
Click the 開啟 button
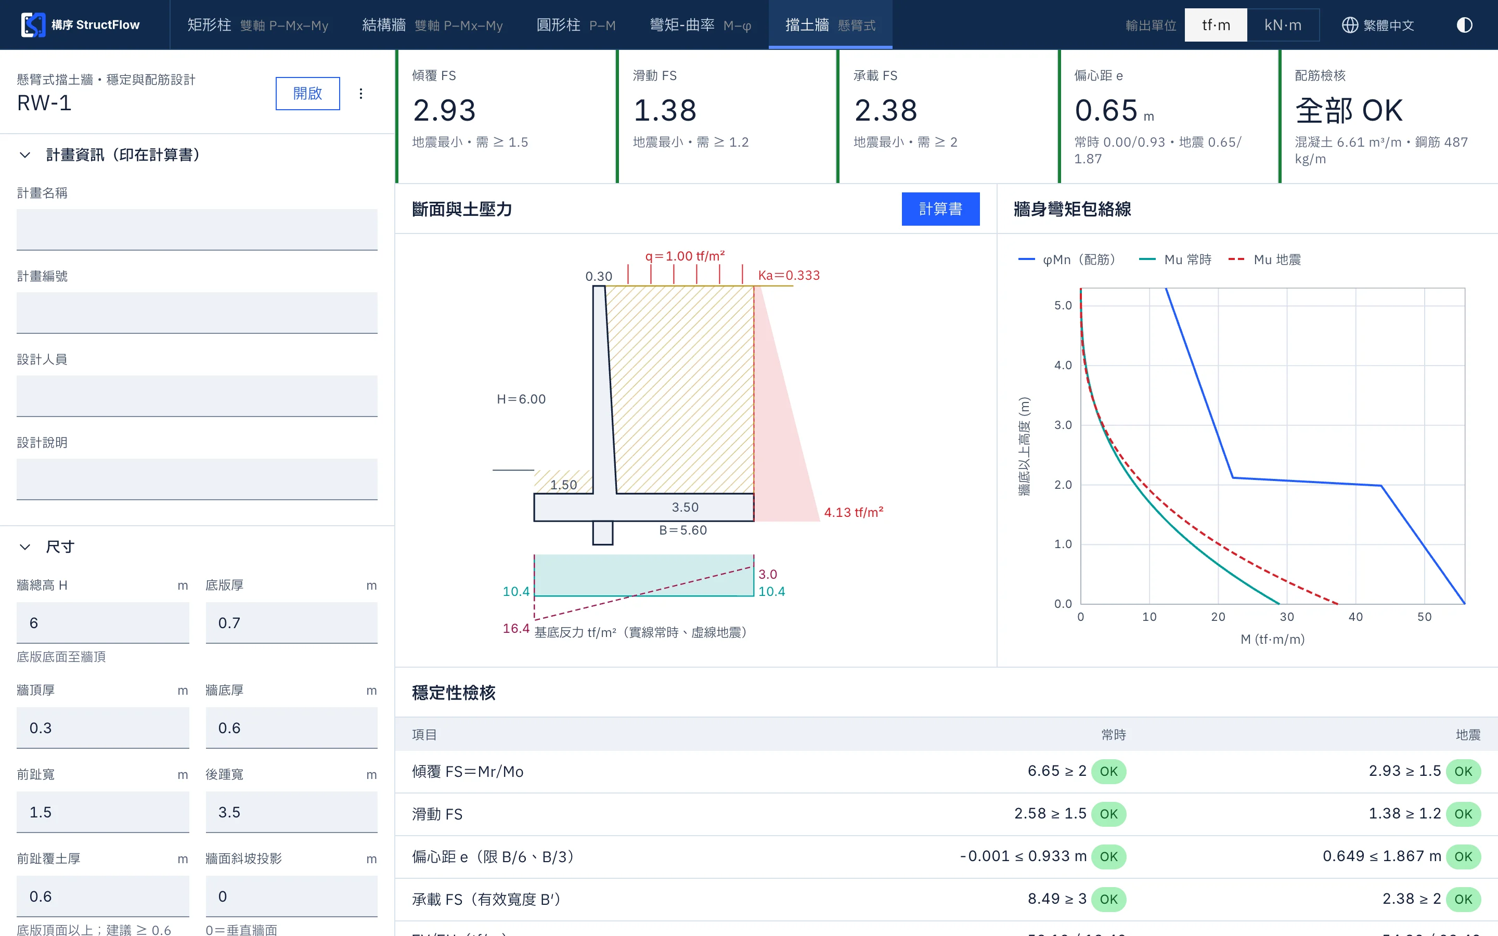(x=307, y=94)
